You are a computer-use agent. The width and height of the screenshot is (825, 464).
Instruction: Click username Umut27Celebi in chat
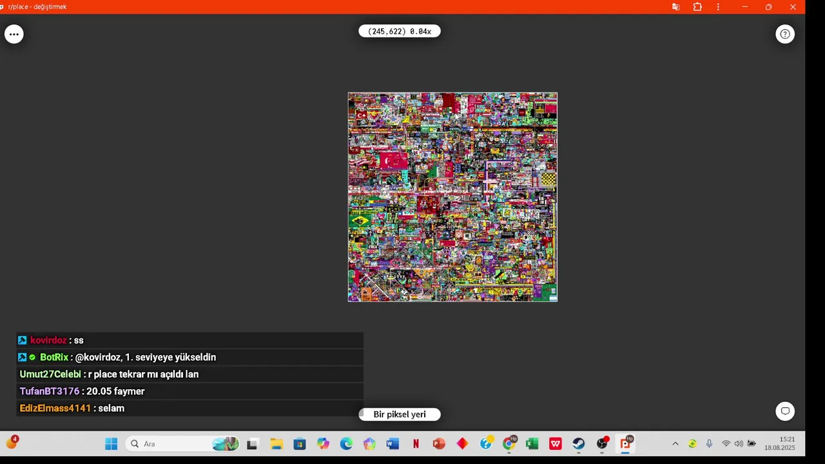tap(50, 374)
